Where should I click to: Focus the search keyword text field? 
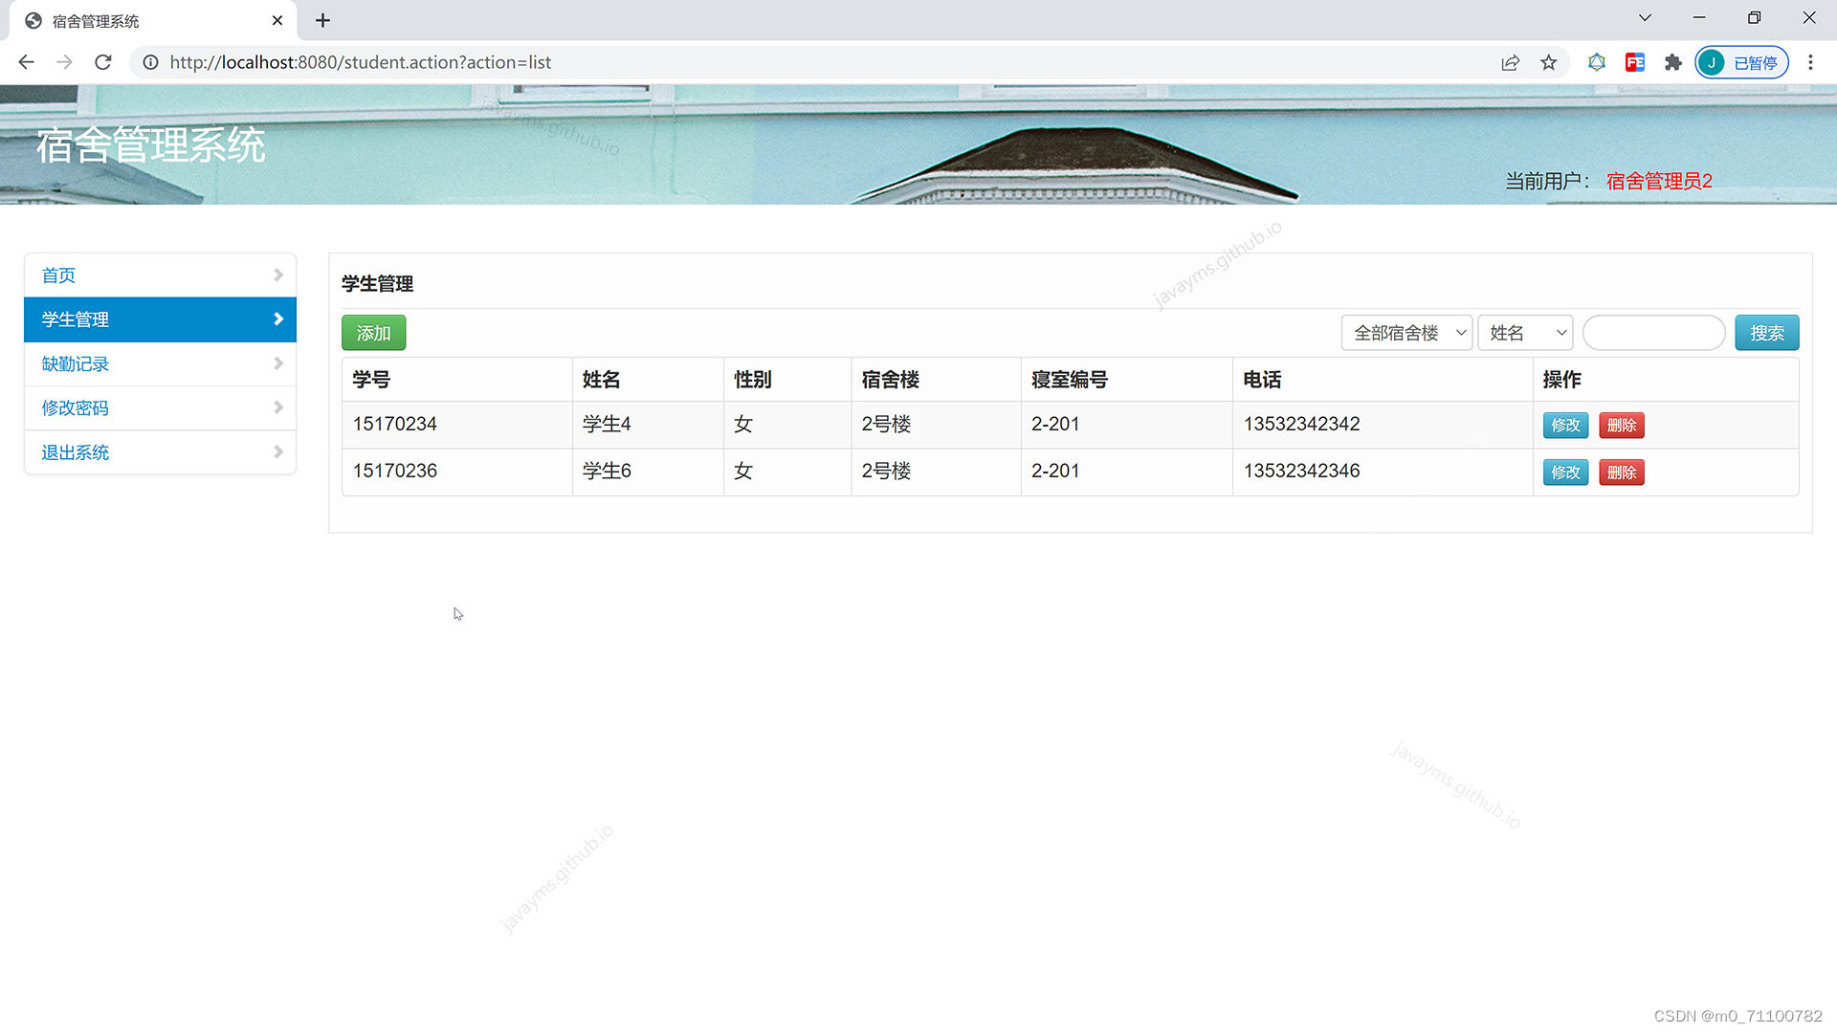point(1653,333)
